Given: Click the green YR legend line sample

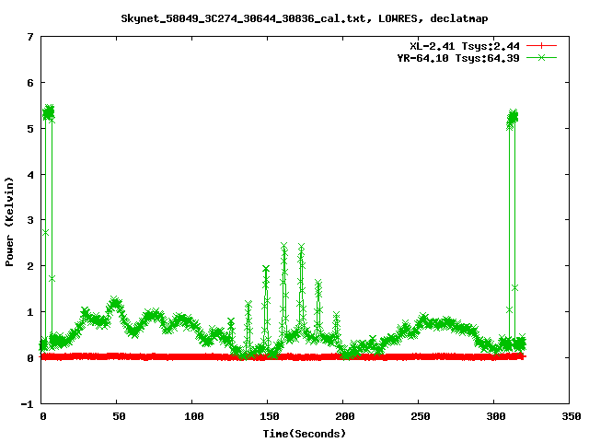Looking at the screenshot, I should tap(541, 57).
